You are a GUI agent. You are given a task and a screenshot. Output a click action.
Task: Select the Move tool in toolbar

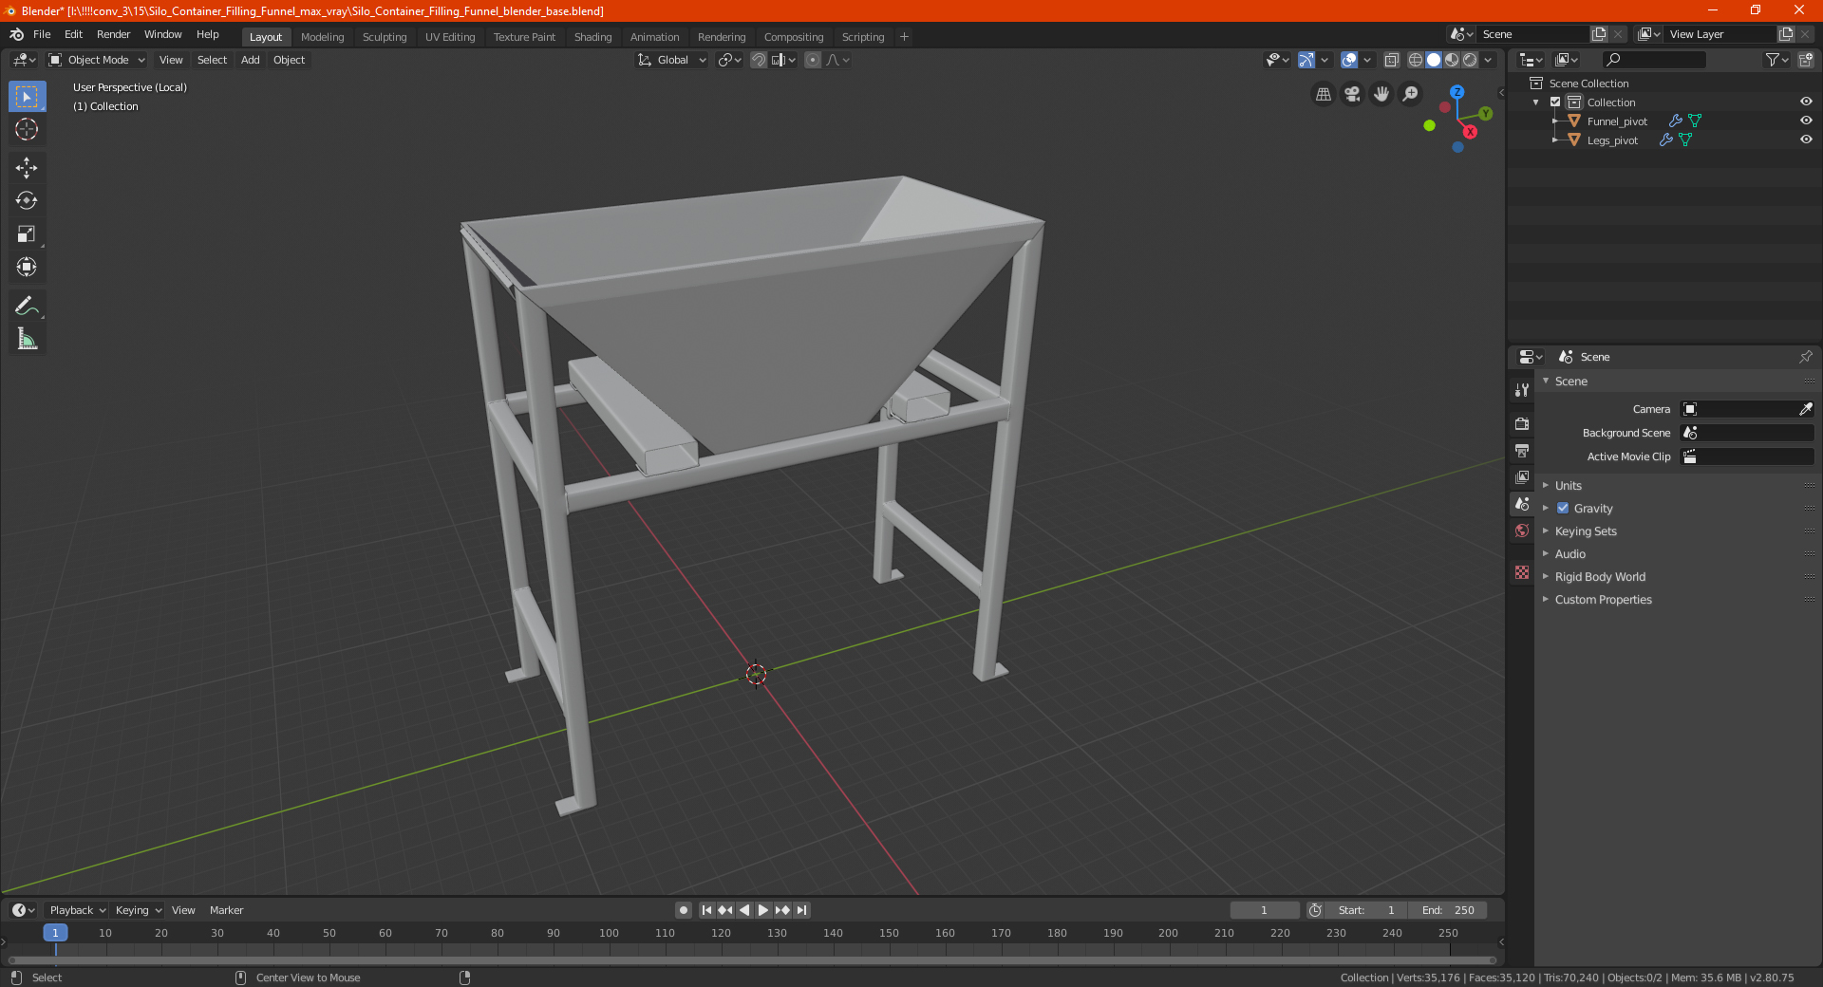27,168
